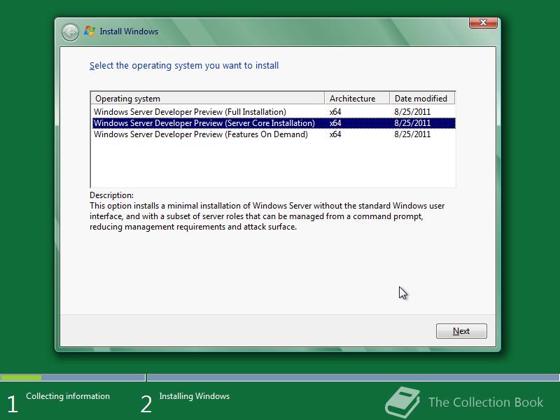Click the Windows flag icon beside Install Windows

point(90,31)
